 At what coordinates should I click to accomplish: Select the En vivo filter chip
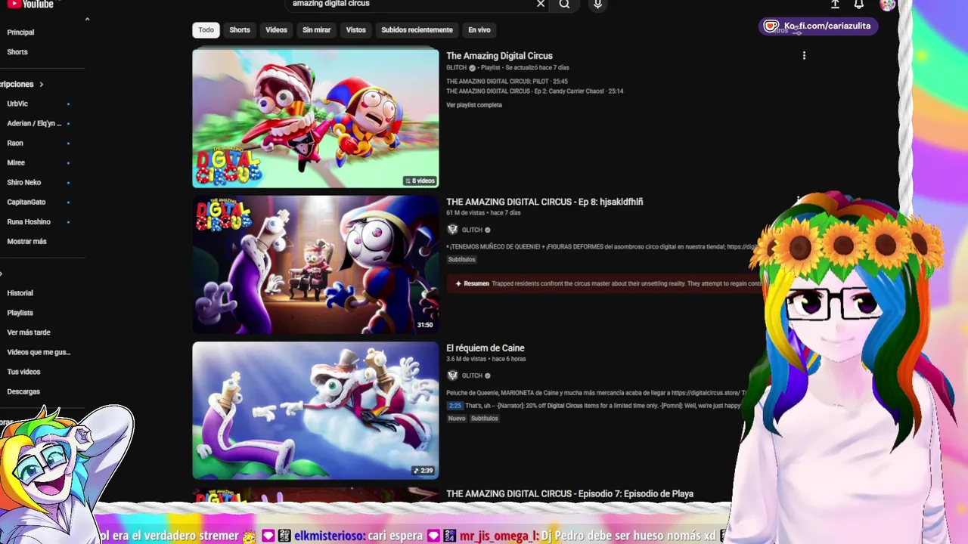479,30
